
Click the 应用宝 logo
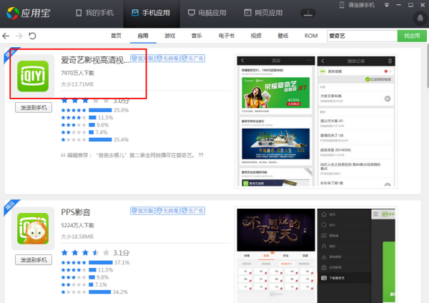(28, 13)
